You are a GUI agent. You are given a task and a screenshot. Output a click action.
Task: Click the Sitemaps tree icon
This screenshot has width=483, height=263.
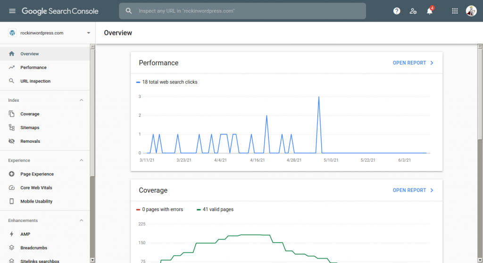12,128
